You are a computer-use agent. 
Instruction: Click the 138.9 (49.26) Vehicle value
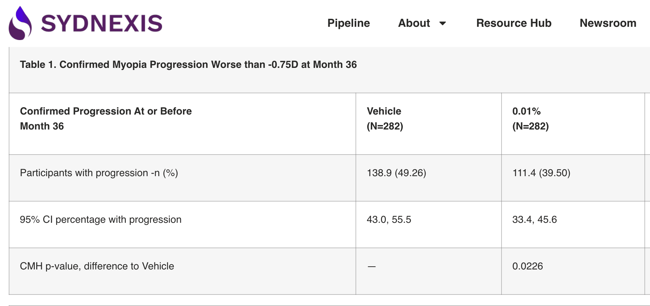396,173
